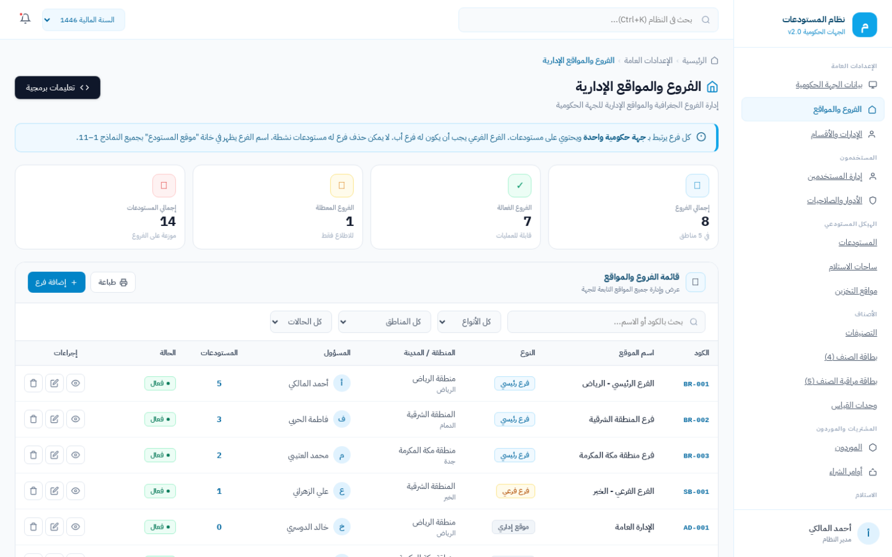The height and width of the screenshot is (557, 892).
Task: Click the إجمالي الفروع card icon
Action: click(697, 185)
